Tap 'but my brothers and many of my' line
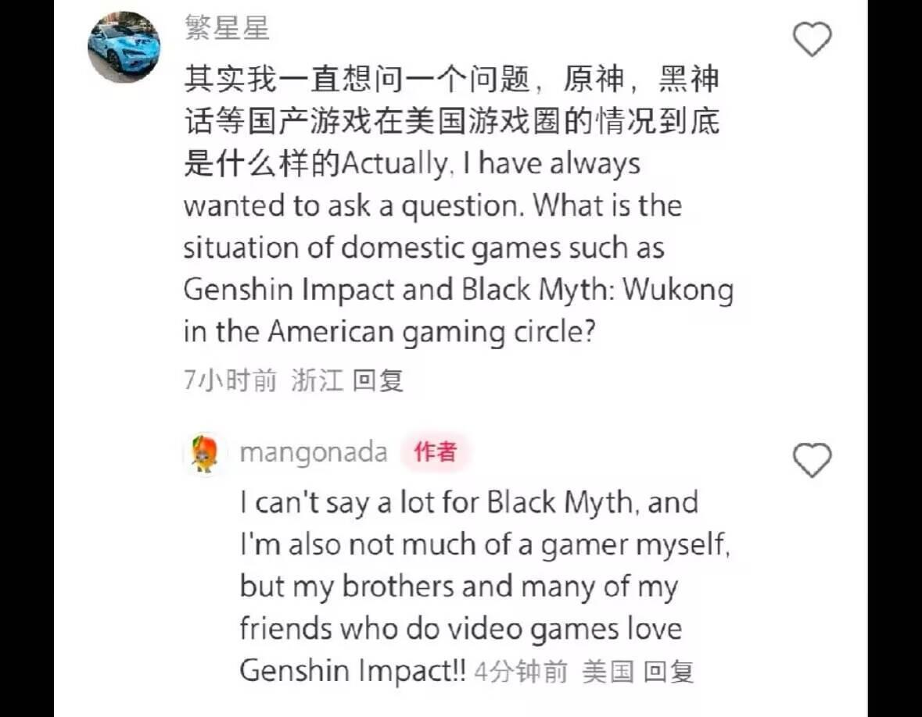The height and width of the screenshot is (717, 922). pos(458,587)
